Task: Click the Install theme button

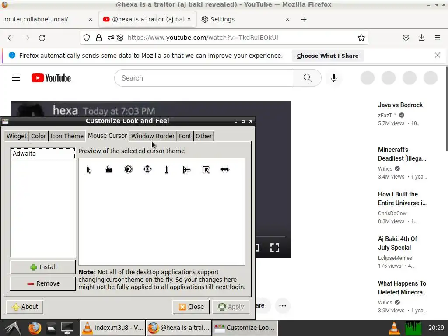Action: (43, 267)
